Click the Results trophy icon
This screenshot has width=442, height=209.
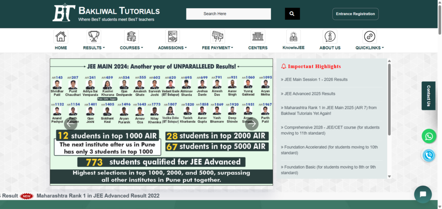(94, 37)
